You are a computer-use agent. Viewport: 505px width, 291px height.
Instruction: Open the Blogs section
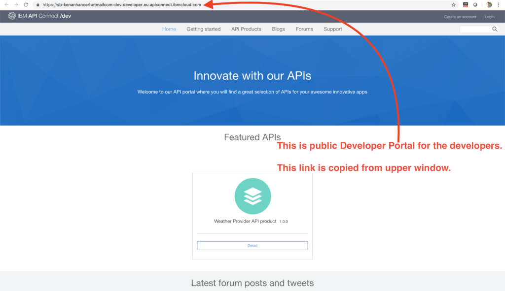point(278,29)
